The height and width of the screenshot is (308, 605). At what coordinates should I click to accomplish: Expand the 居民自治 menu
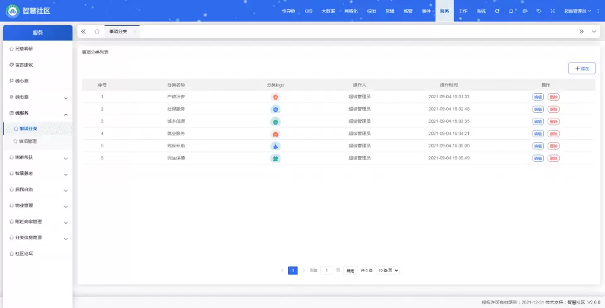click(x=37, y=190)
